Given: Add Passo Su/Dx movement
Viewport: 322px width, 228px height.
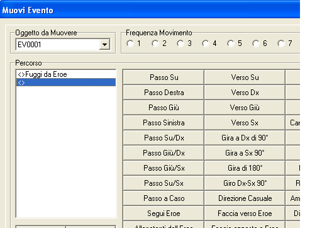Looking at the screenshot, I should click(164, 138).
